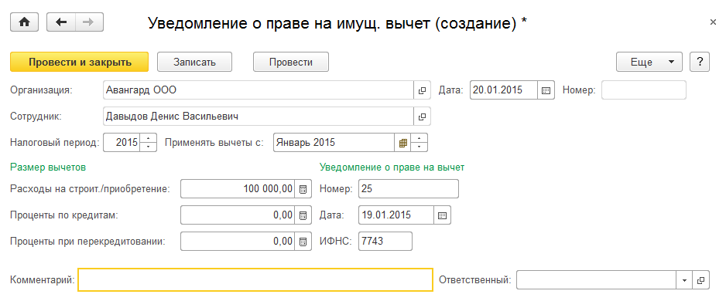Open help with the question mark button
Screen dimensions: 726x301
coord(700,62)
